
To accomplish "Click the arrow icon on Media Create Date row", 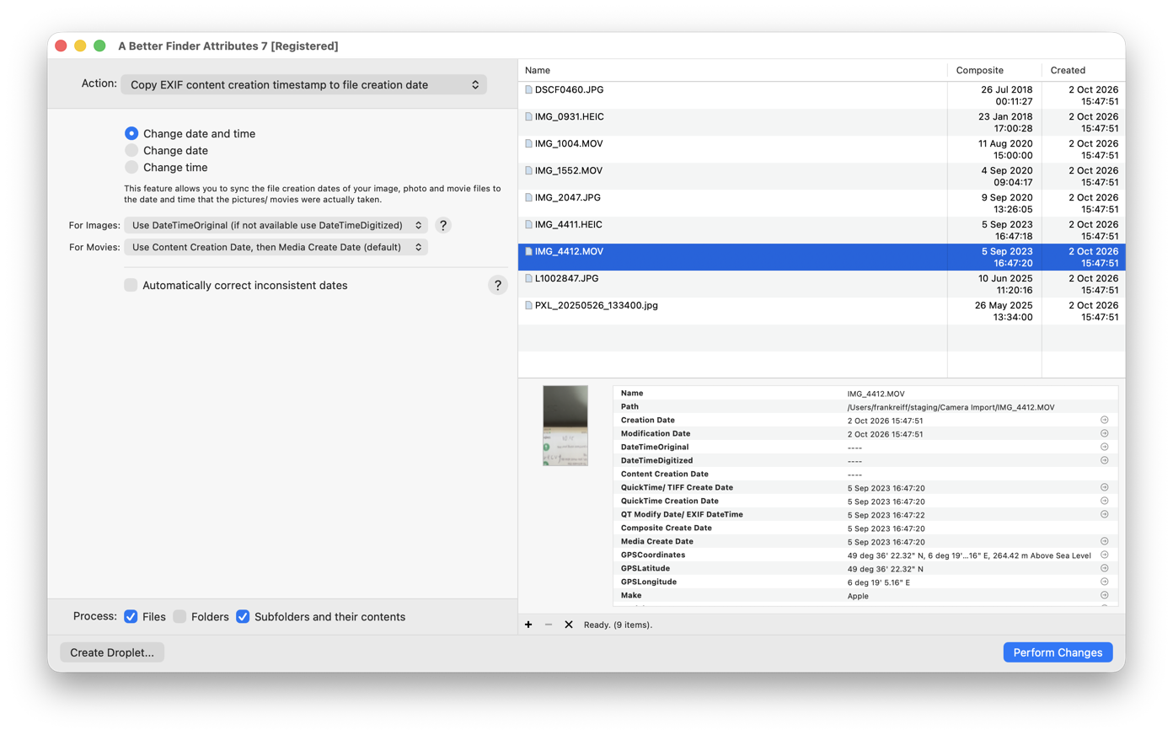I will click(1104, 541).
